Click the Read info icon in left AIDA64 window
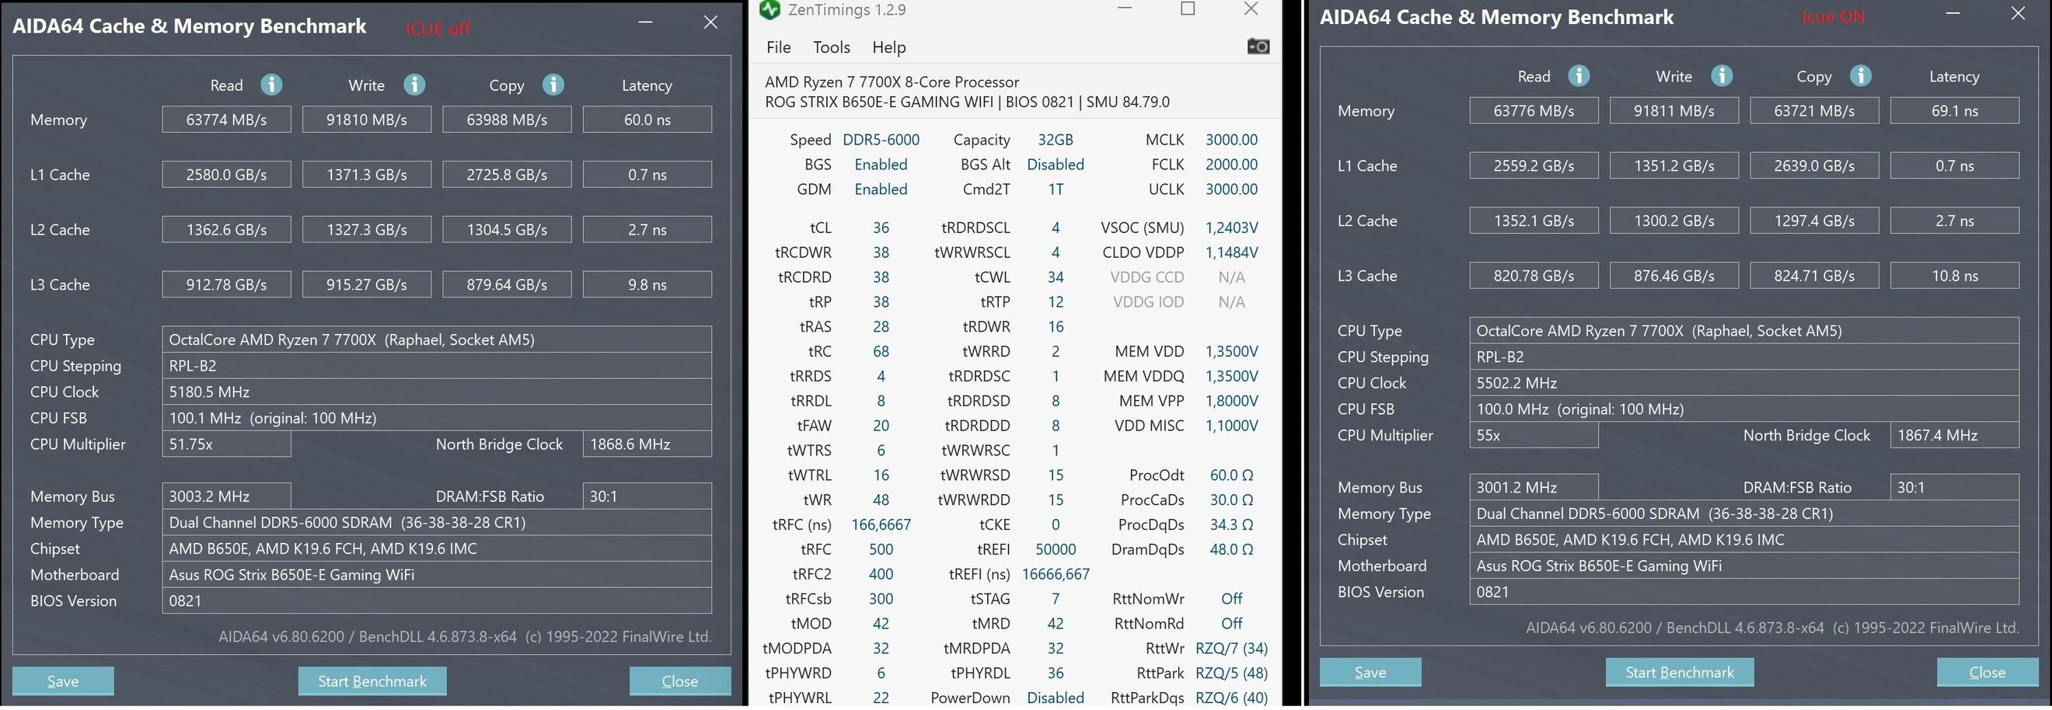The image size is (2052, 710). pyautogui.click(x=270, y=85)
